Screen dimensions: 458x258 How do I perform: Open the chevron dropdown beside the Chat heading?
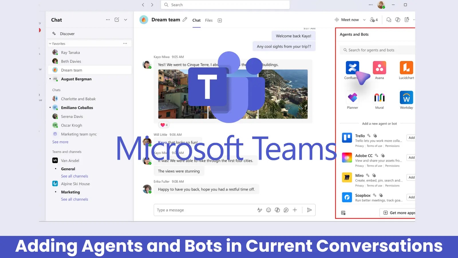click(x=125, y=20)
